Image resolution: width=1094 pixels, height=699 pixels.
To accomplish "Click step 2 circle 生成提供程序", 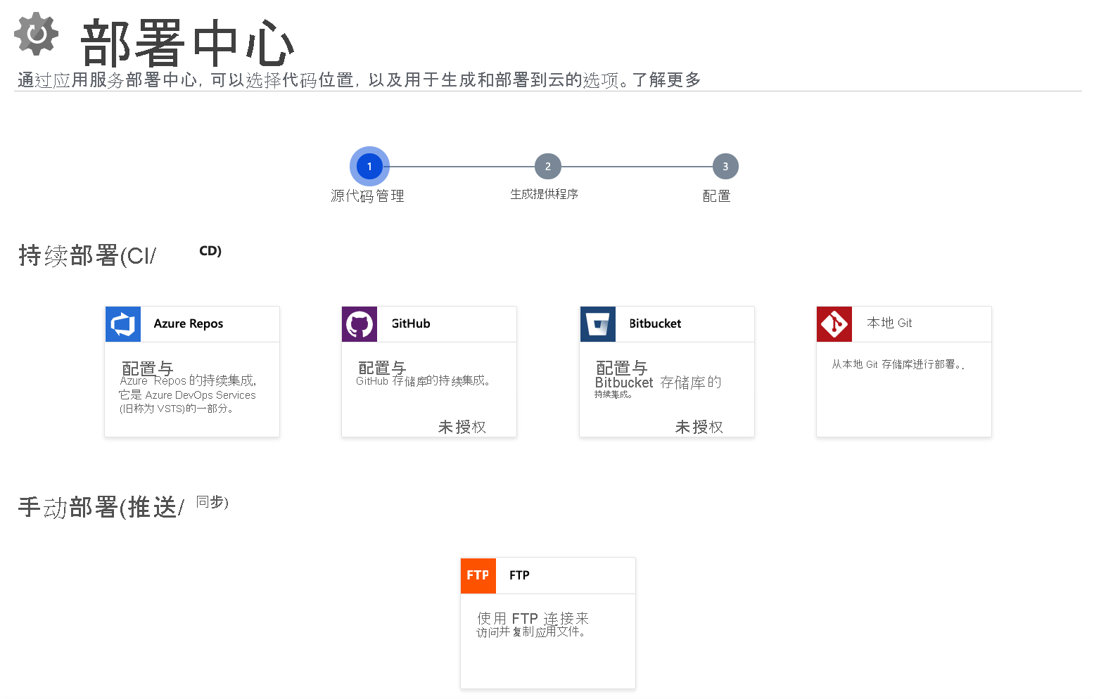I will pyautogui.click(x=547, y=166).
